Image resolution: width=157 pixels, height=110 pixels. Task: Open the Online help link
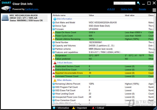(127, 9)
